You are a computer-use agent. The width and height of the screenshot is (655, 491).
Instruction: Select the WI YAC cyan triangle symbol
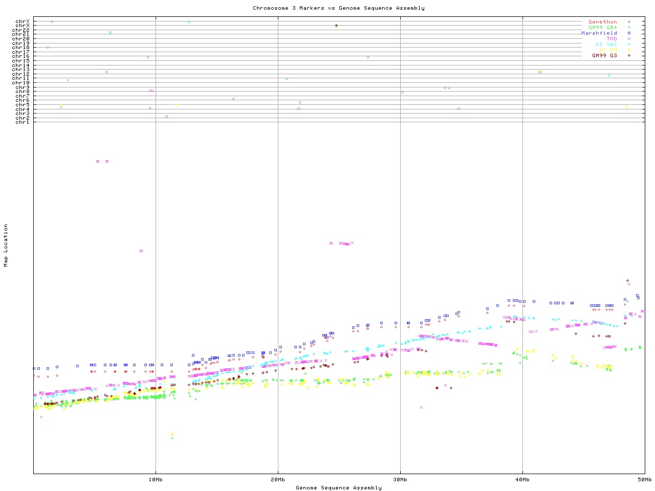coord(629,44)
